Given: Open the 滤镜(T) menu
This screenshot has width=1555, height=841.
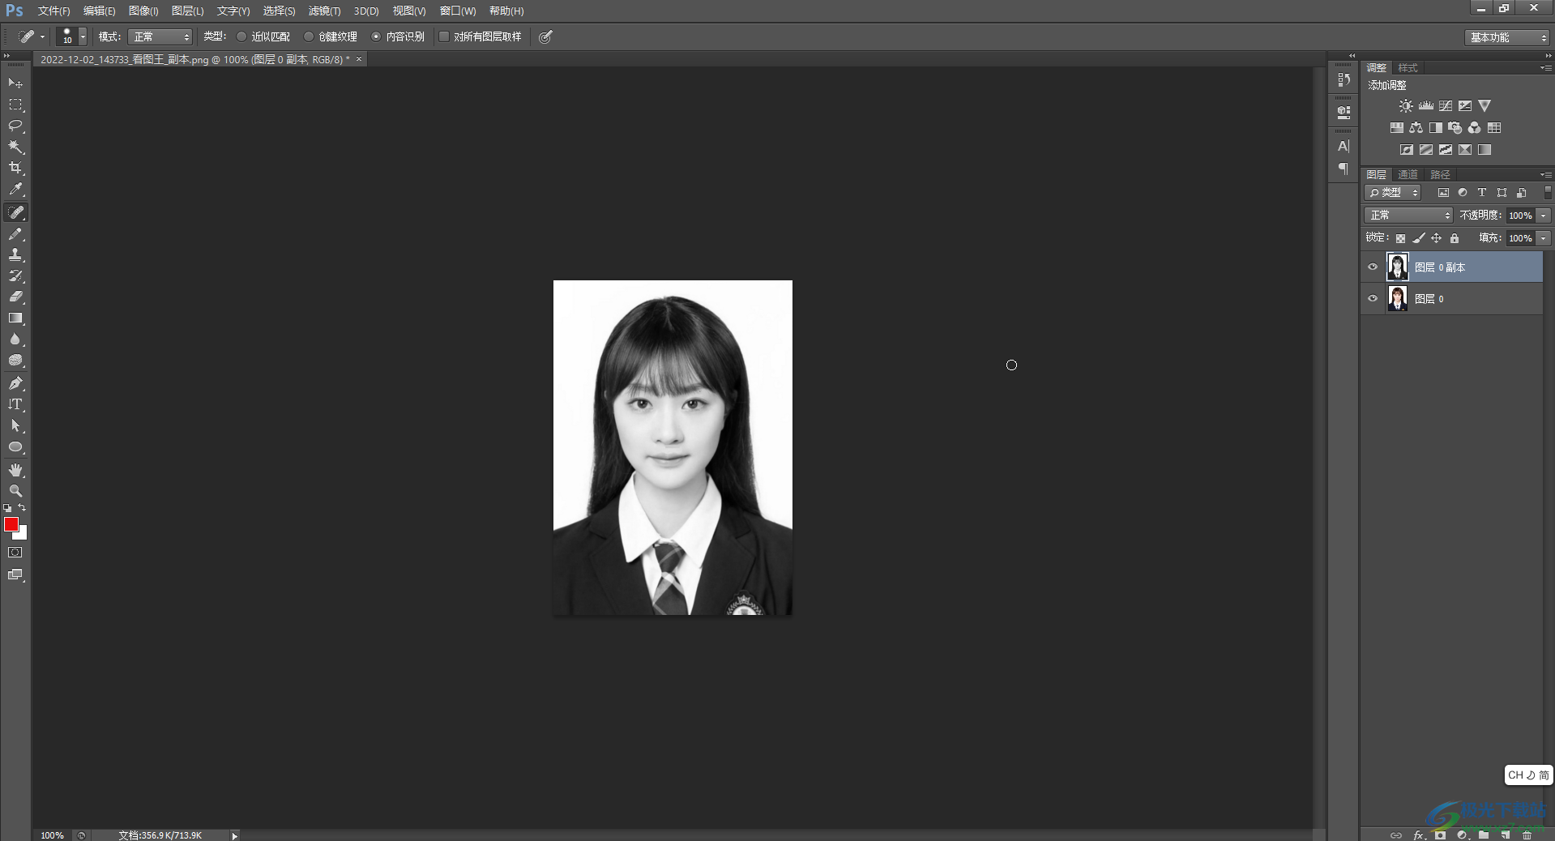Looking at the screenshot, I should click(324, 11).
